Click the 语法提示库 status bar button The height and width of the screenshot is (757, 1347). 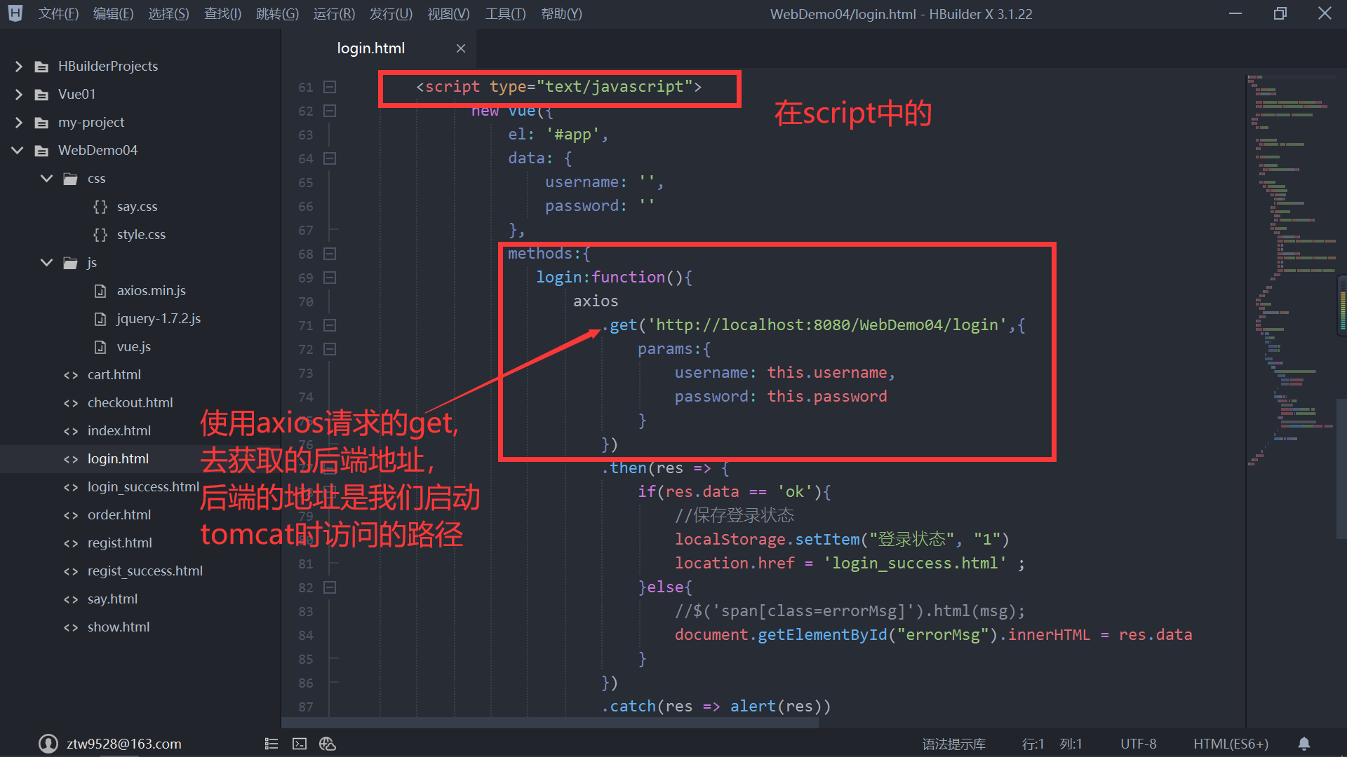[953, 744]
